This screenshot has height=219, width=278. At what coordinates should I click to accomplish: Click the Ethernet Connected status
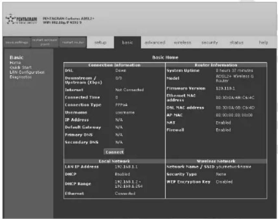[125, 193]
